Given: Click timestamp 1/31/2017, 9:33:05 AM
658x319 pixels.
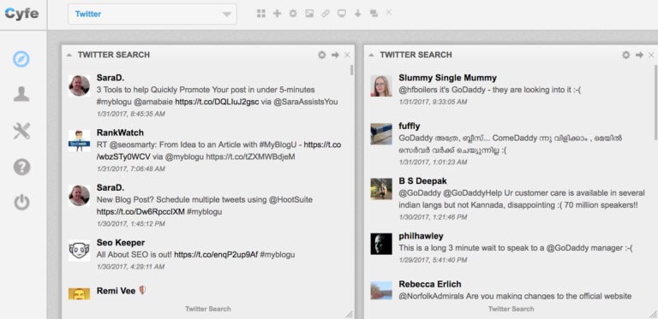Looking at the screenshot, I should [x=433, y=102].
